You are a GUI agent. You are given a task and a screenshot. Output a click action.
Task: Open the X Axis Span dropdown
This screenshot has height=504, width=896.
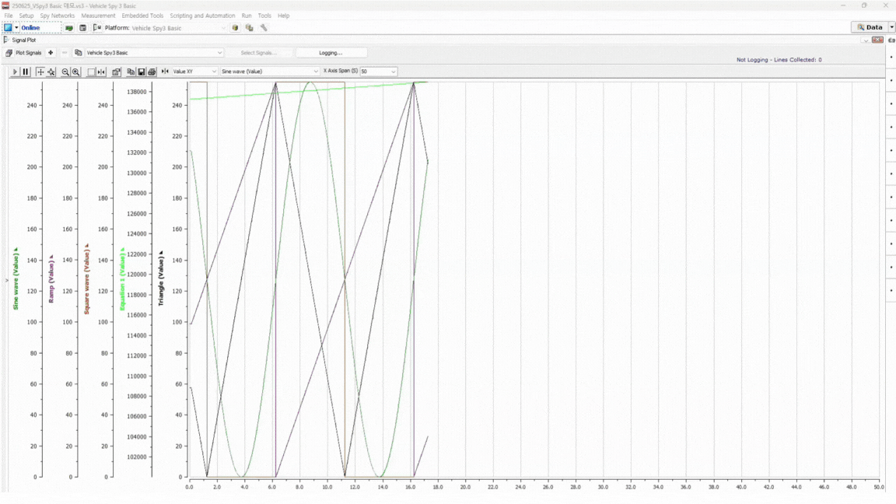pyautogui.click(x=393, y=72)
